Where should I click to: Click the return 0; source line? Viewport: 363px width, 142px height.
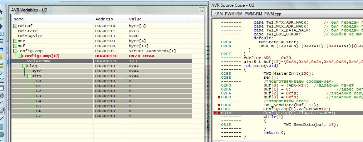pyautogui.click(x=274, y=132)
